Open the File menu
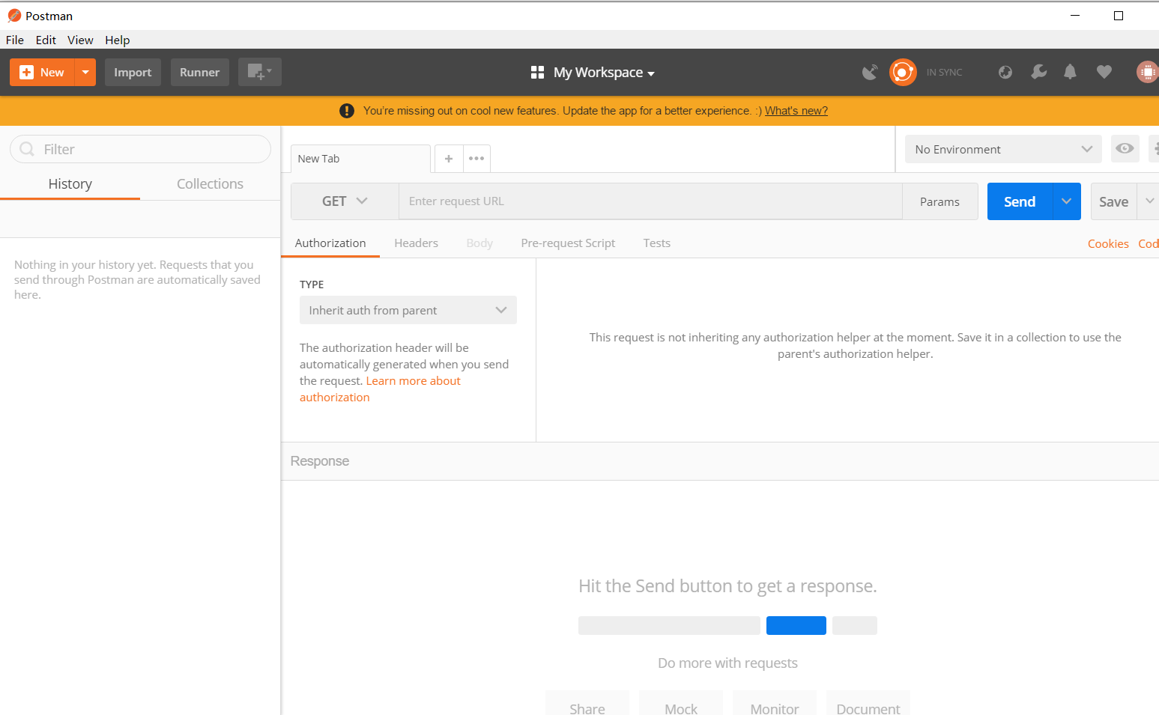The width and height of the screenshot is (1159, 715). (15, 40)
